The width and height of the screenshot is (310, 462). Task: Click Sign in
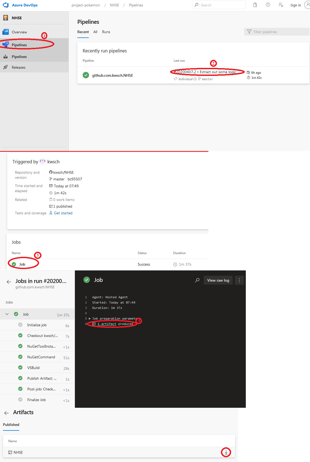pos(296,5)
